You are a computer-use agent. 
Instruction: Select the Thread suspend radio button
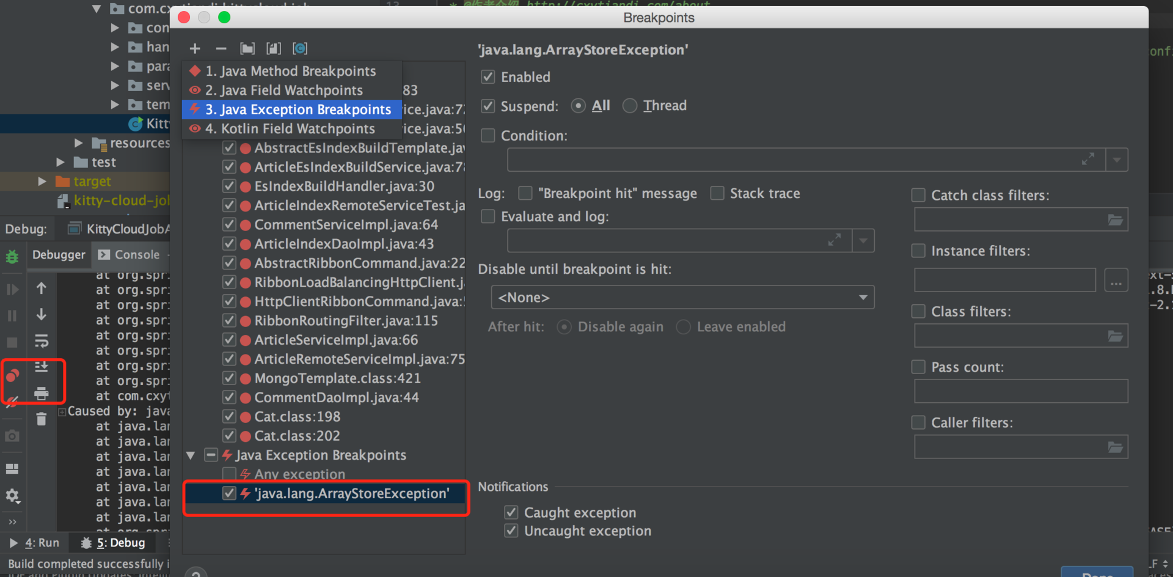point(630,106)
